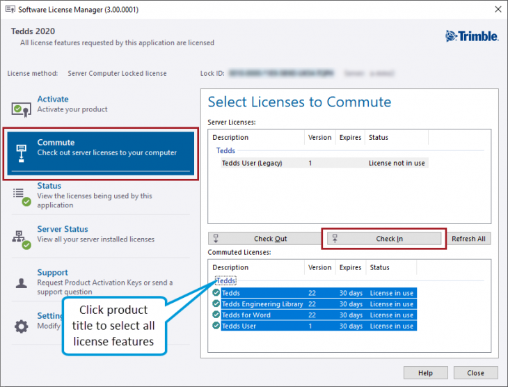This screenshot has height=387, width=508.
Task: Click Version header in Server Licenses table
Action: pos(320,137)
